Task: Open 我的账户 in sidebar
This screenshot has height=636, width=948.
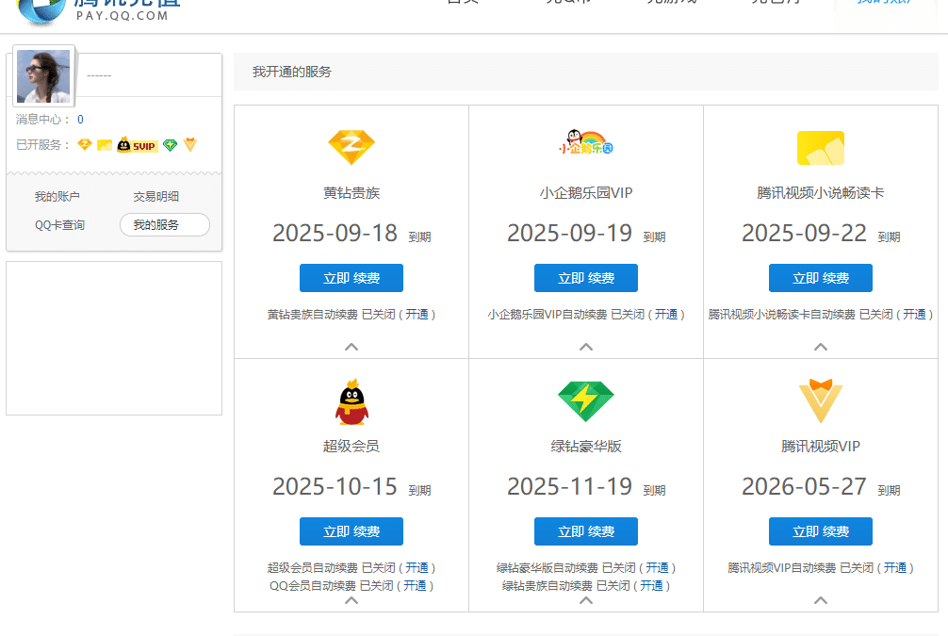Action: pyautogui.click(x=57, y=197)
